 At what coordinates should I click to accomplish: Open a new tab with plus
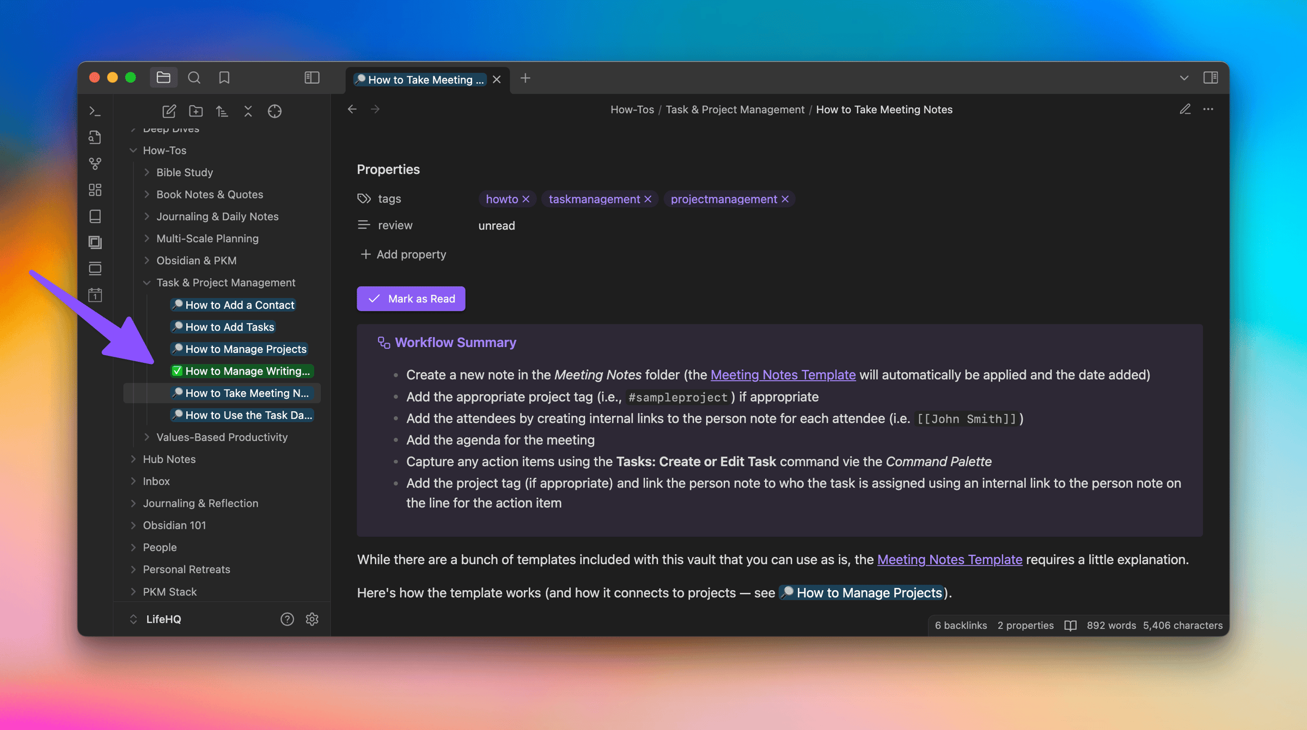(525, 79)
